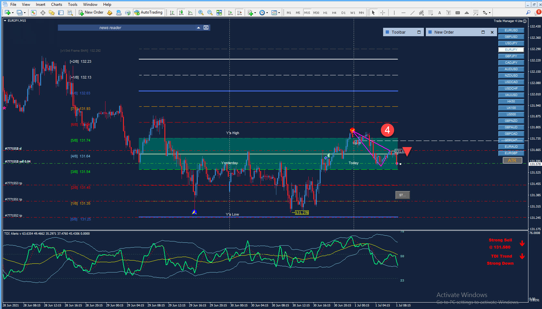Viewport: 542px width, 309px height.
Task: Toggle the M15 timeframe button
Action: (x=307, y=13)
